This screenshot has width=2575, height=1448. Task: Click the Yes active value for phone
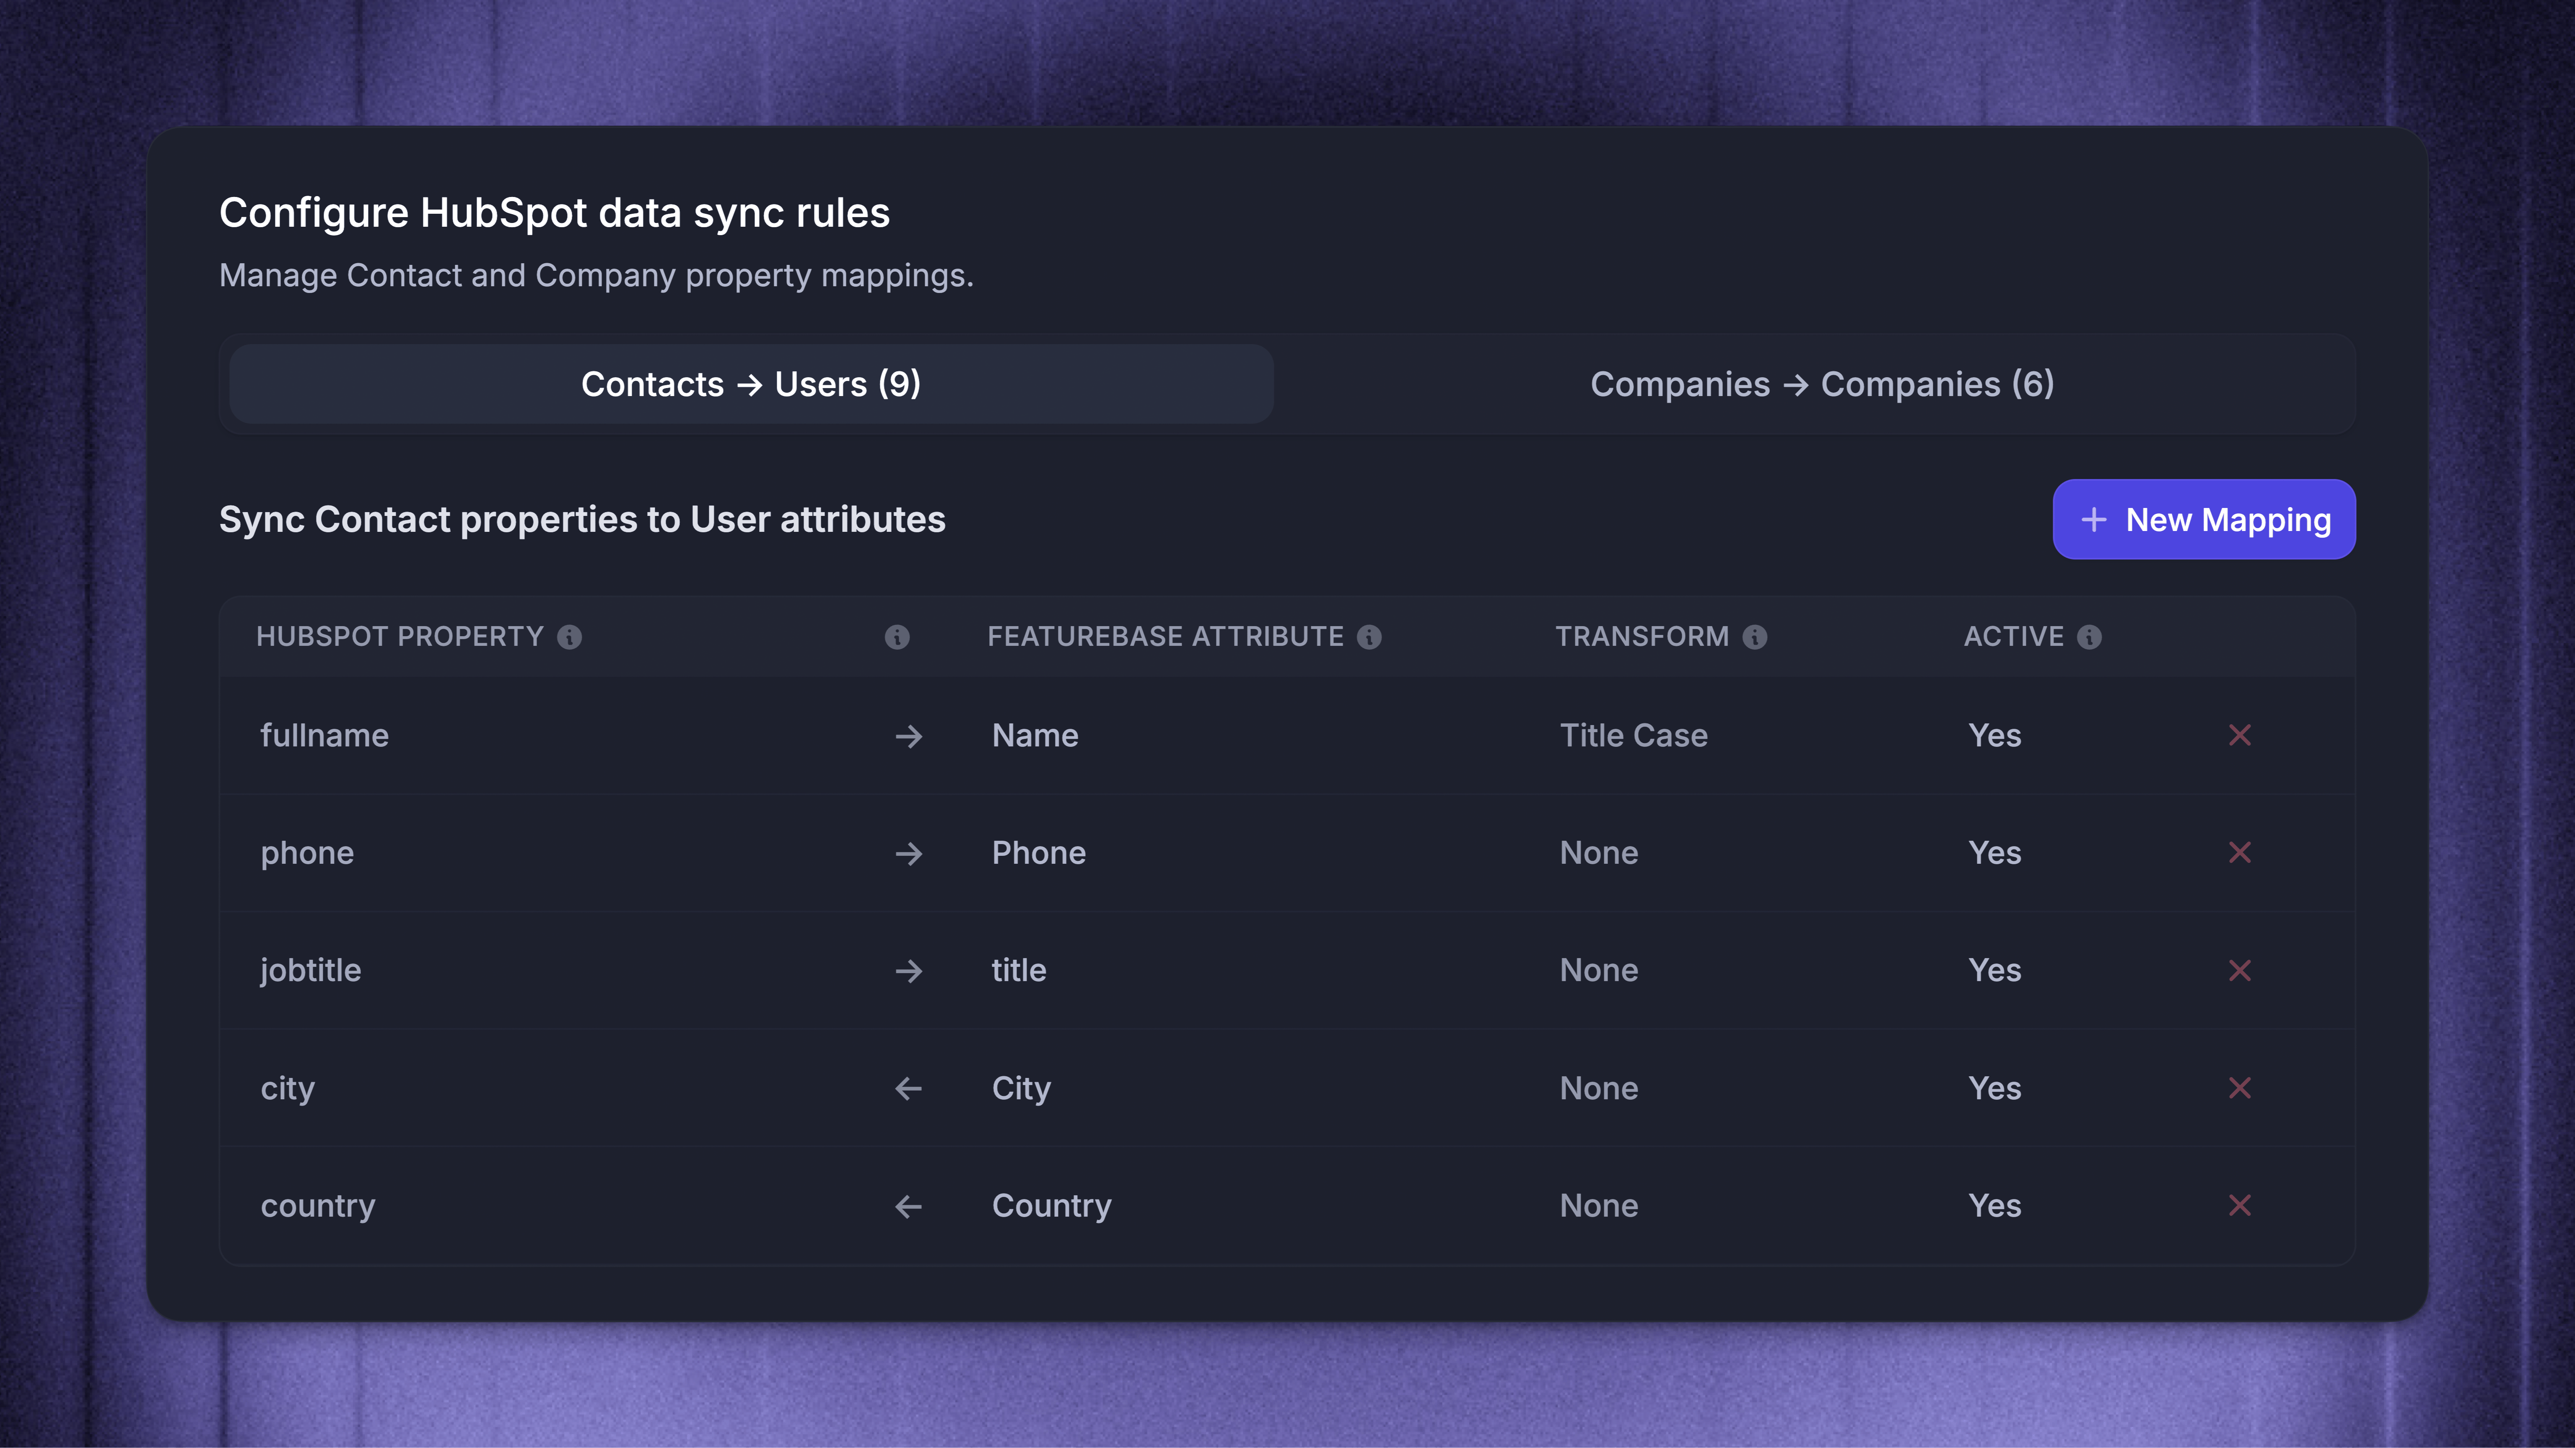pos(1995,852)
